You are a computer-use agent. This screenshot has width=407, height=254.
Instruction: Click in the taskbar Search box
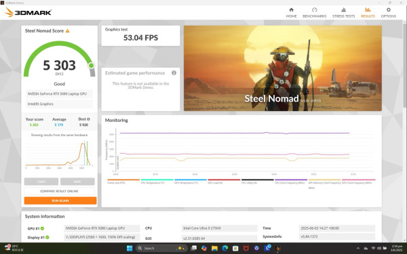[x=161, y=249]
